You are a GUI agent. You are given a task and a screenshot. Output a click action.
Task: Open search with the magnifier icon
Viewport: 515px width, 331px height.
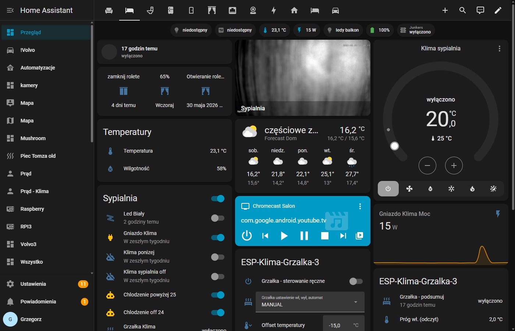[463, 10]
